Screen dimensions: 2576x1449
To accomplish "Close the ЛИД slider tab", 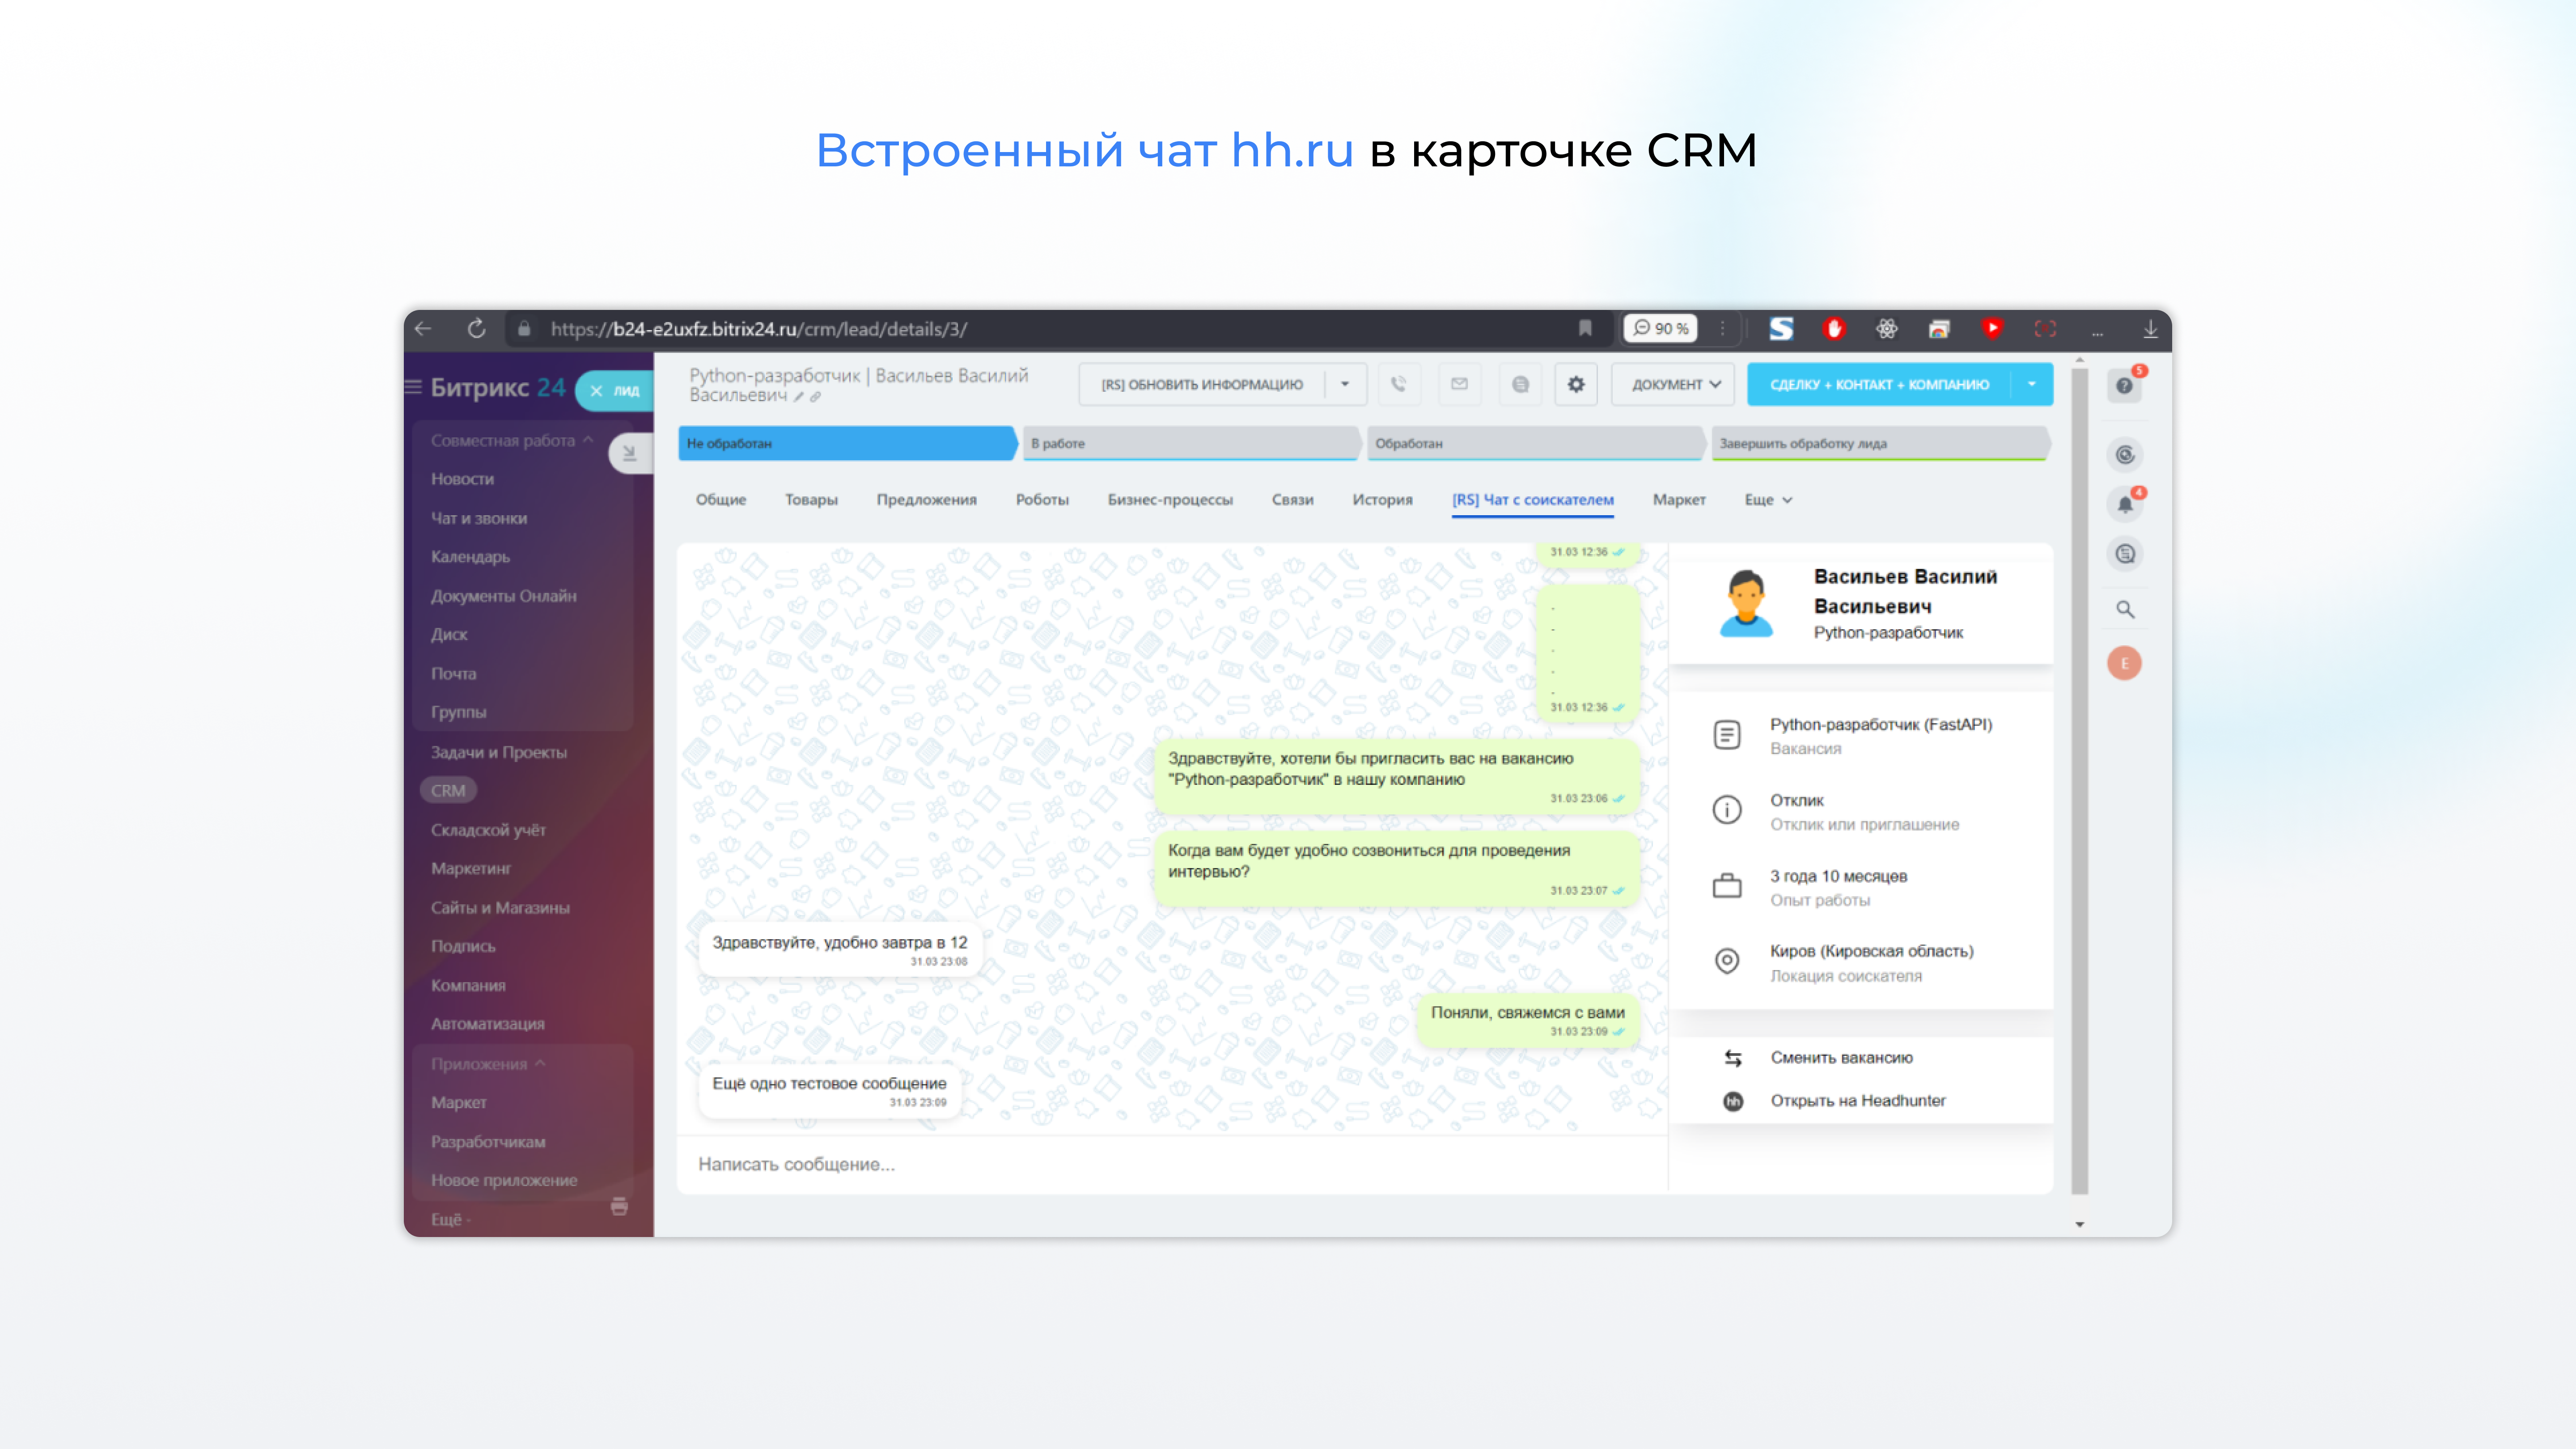I will [596, 391].
